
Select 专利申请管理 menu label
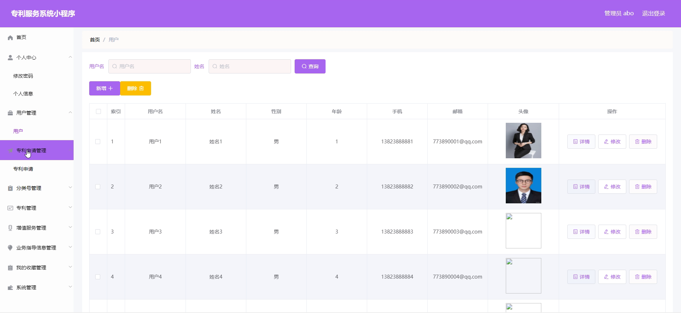tap(31, 150)
